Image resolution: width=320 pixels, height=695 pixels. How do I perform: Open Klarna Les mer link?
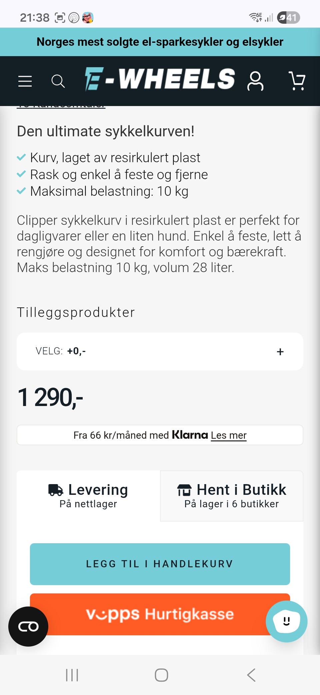(x=229, y=435)
